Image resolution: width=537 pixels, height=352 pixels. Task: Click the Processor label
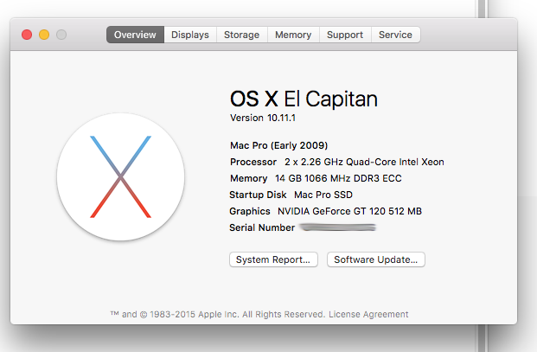coord(253,162)
